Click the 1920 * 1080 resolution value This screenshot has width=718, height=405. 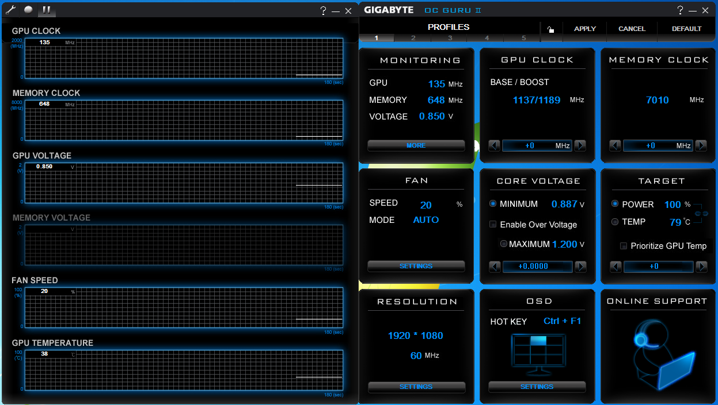416,335
